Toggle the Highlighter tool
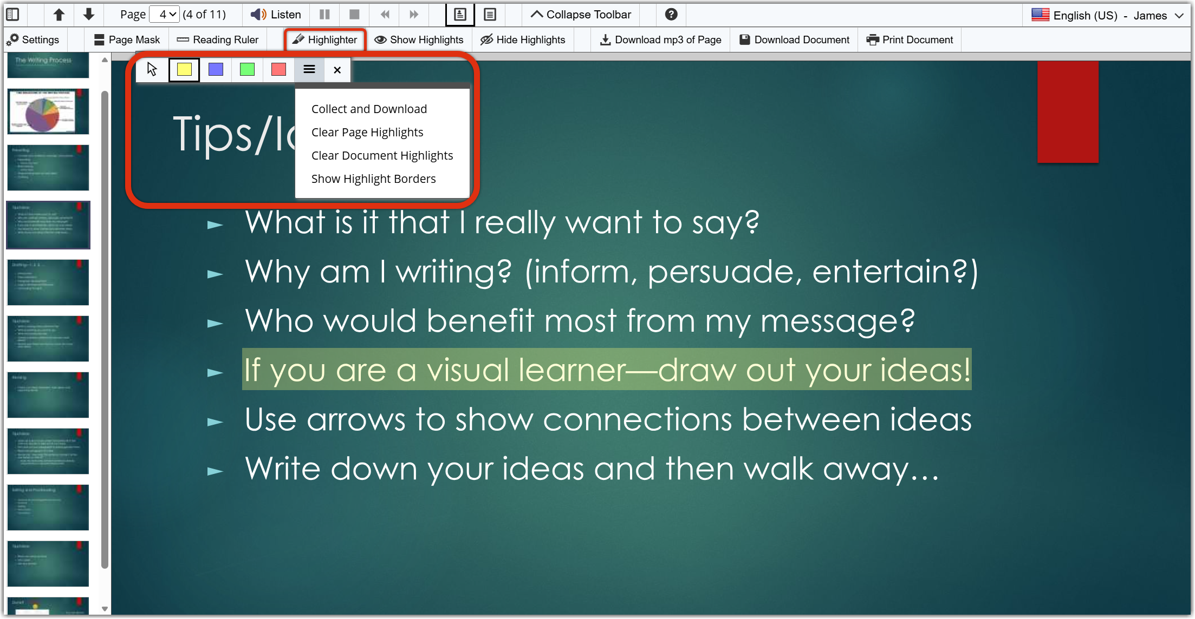1195x619 pixels. click(325, 39)
